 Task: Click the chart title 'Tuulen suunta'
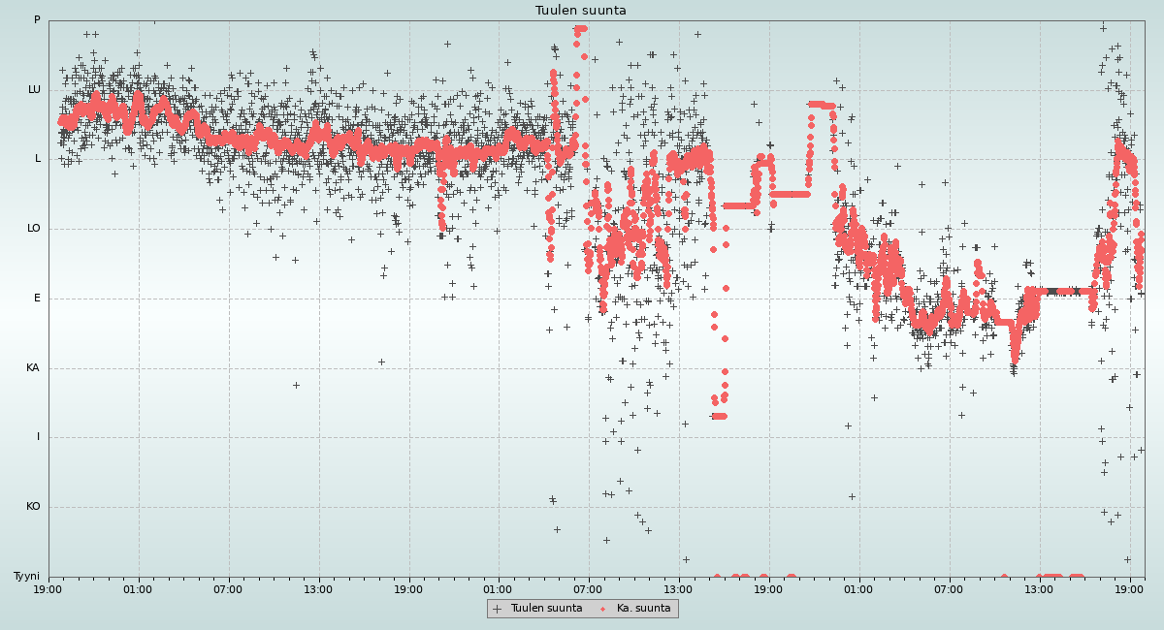[581, 11]
